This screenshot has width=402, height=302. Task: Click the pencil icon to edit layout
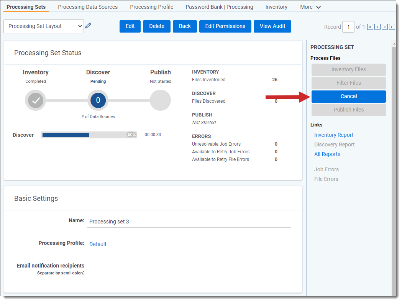pos(88,26)
